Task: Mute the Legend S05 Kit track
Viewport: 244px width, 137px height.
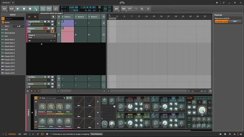Action: coord(53,21)
